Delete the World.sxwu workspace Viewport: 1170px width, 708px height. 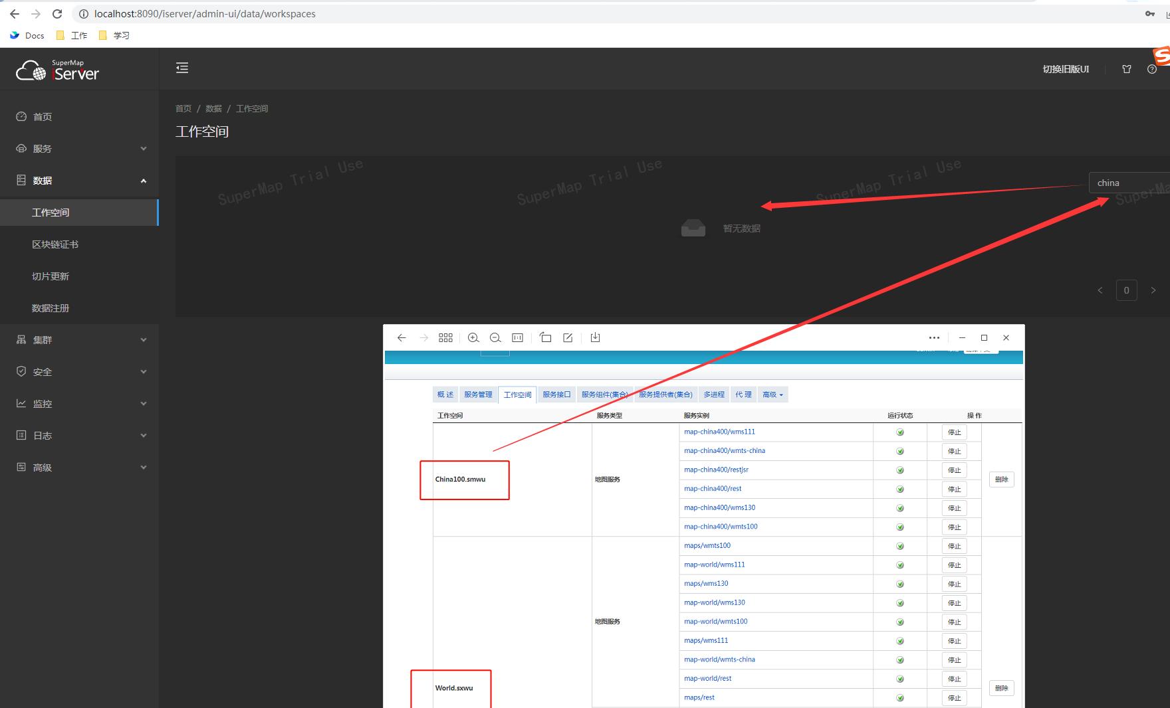point(1002,689)
